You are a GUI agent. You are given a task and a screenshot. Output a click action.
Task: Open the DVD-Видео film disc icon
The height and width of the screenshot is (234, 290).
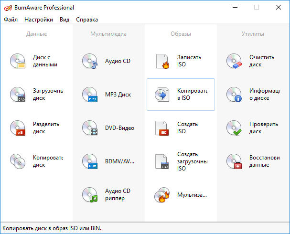(x=89, y=128)
